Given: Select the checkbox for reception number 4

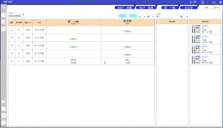Looking at the screenshot, I should point(12,45).
